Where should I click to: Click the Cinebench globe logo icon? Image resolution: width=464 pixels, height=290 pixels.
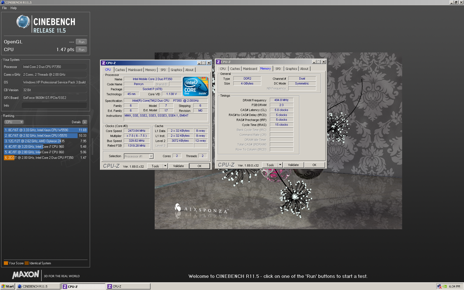[23, 22]
